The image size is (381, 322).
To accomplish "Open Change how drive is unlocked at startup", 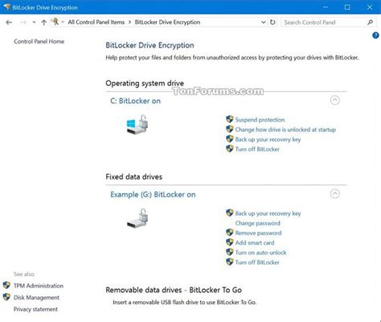I will (285, 130).
